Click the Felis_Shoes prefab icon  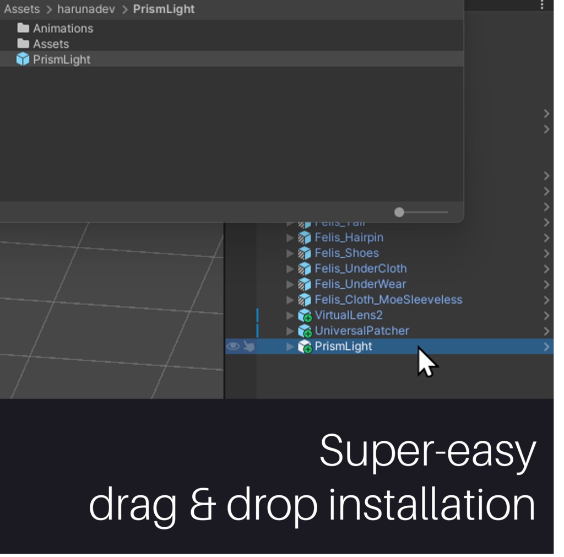304,253
